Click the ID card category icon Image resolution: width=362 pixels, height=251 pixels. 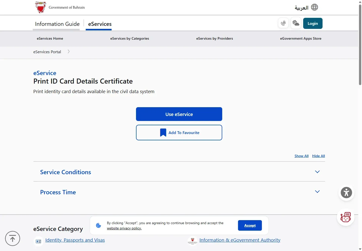(x=38, y=241)
